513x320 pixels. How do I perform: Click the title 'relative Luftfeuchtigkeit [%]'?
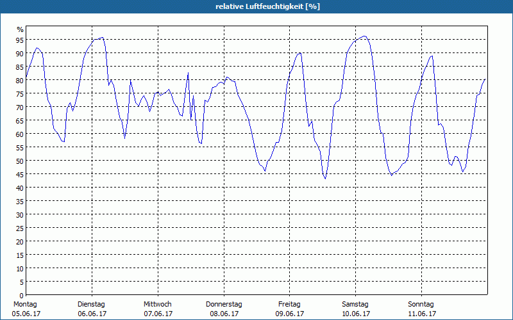pyautogui.click(x=267, y=6)
